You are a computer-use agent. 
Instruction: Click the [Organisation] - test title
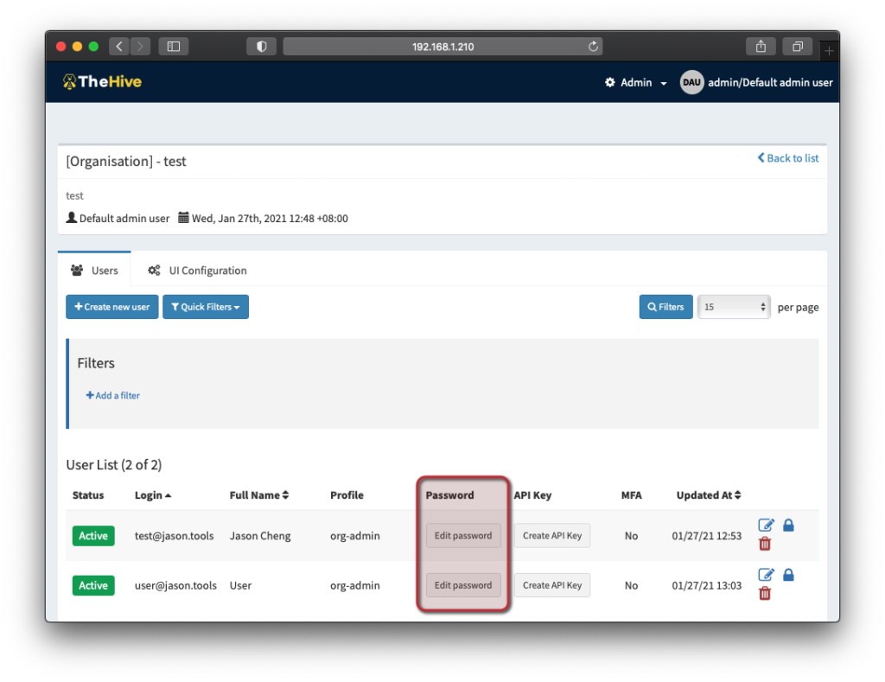[126, 162]
